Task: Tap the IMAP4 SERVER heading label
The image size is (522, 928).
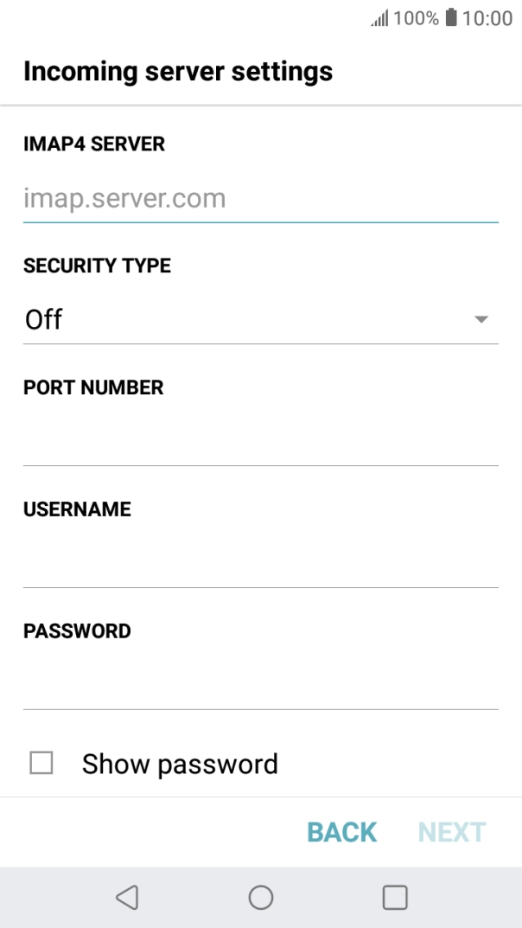Action: point(94,144)
